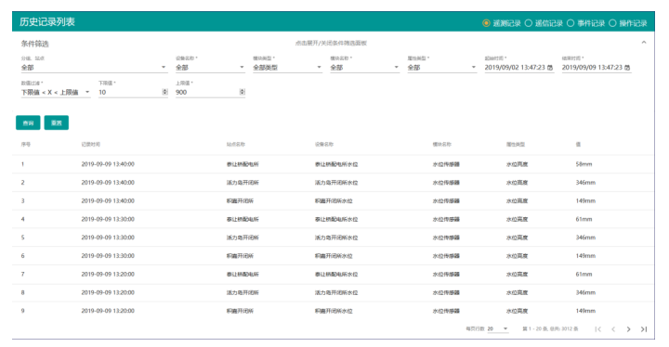Jump to the last page of records
The height and width of the screenshot is (347, 669).
click(644, 328)
